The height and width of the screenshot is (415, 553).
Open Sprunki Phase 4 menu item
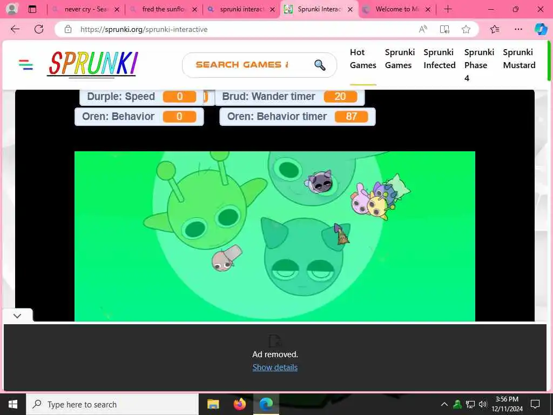(479, 65)
